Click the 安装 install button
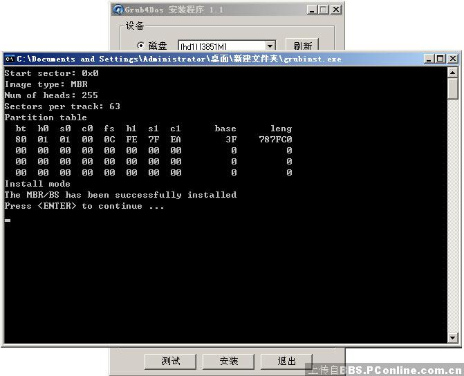464x376 pixels. coord(228,361)
